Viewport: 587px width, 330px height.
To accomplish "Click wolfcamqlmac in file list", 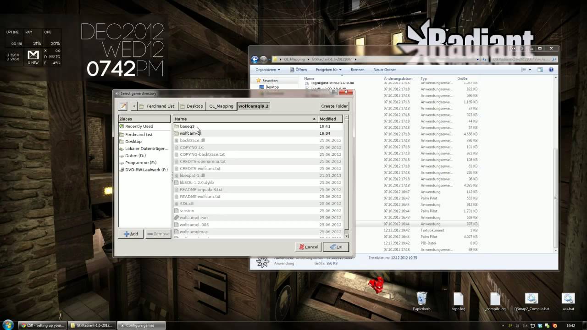I will point(258,232).
